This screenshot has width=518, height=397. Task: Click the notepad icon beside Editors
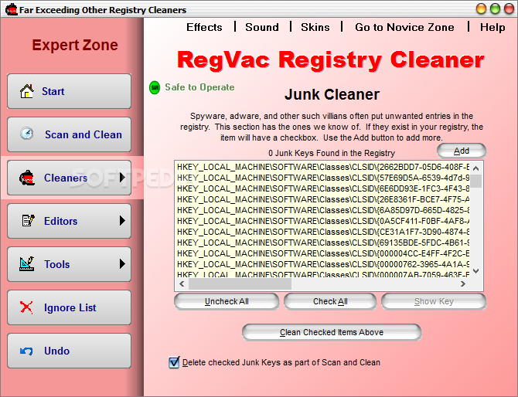tap(28, 220)
